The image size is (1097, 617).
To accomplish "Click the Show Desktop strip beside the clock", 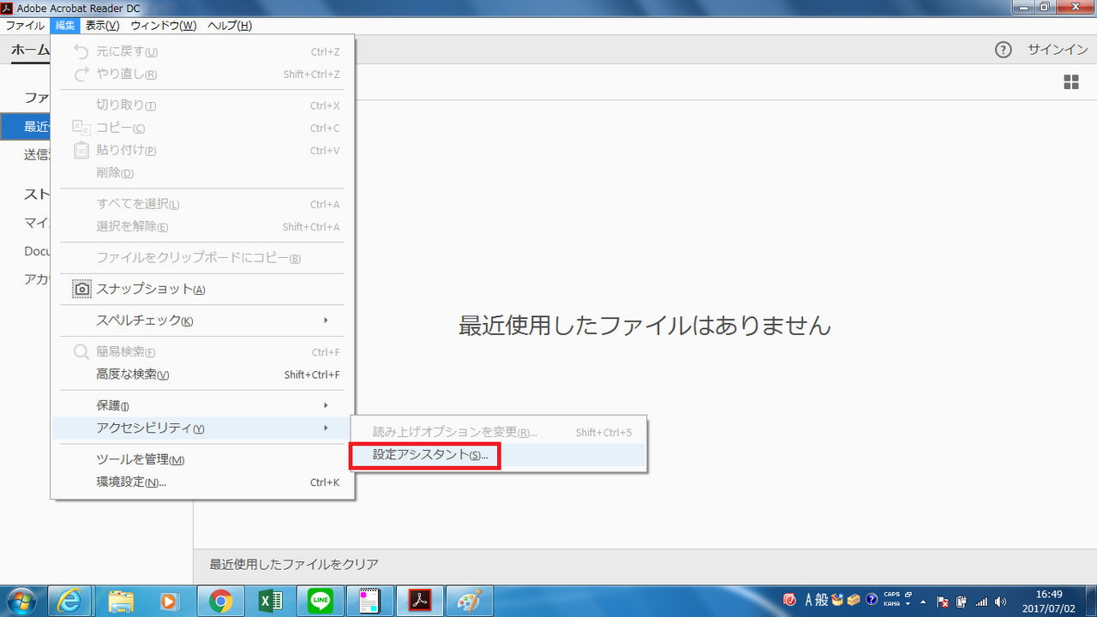I will 1090,601.
